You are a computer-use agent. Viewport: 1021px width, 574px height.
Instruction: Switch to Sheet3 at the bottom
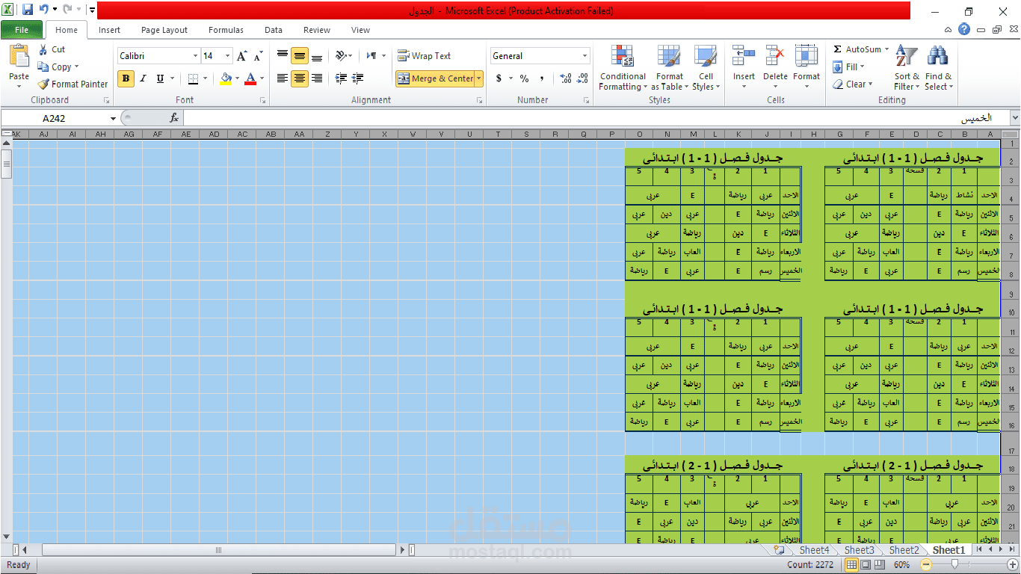point(859,550)
